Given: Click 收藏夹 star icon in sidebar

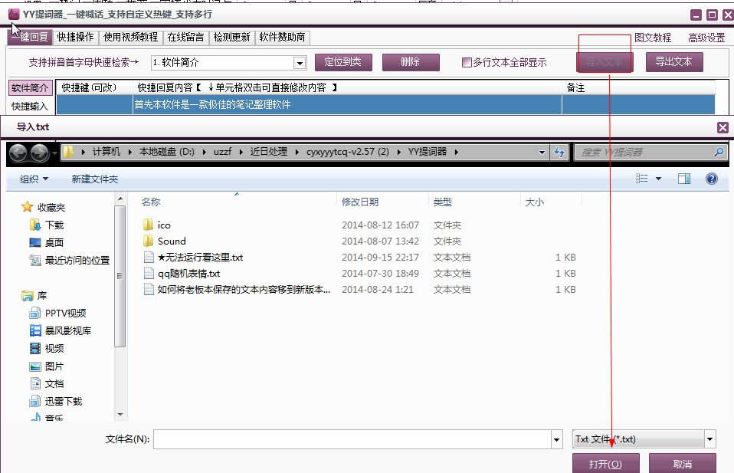Looking at the screenshot, I should pyautogui.click(x=27, y=207).
